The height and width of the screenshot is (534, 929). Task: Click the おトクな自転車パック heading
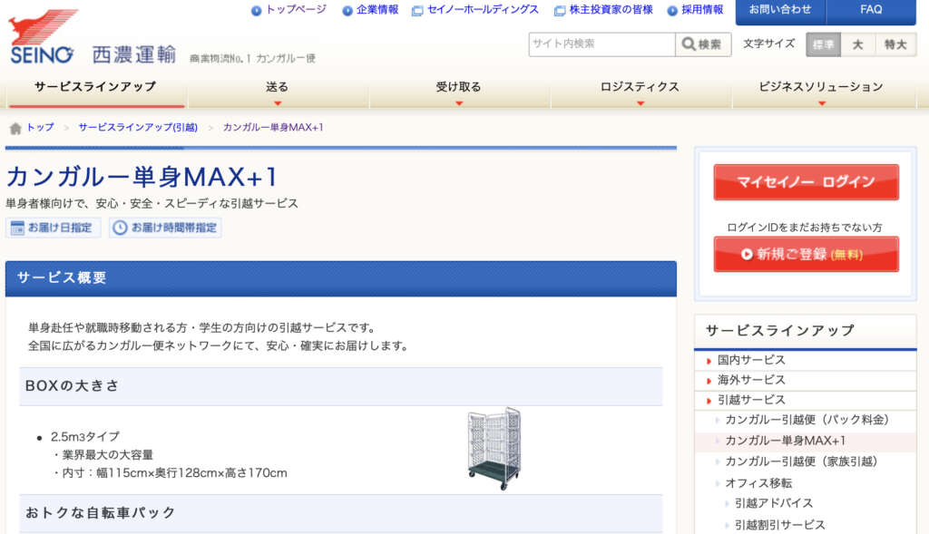[x=101, y=512]
